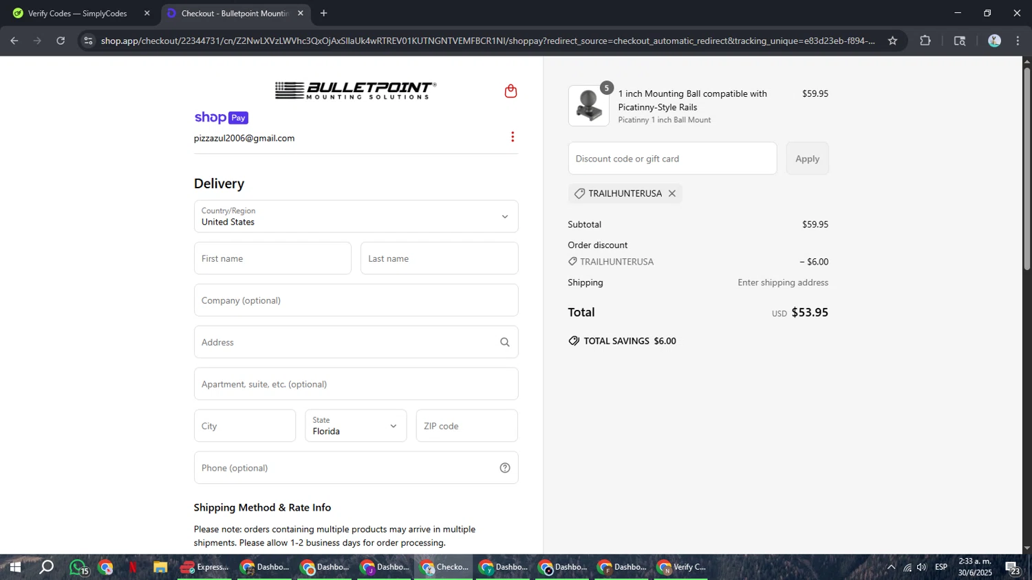This screenshot has width=1032, height=580.
Task: Click the Apartment, suite, etc. field
Action: [x=356, y=384]
